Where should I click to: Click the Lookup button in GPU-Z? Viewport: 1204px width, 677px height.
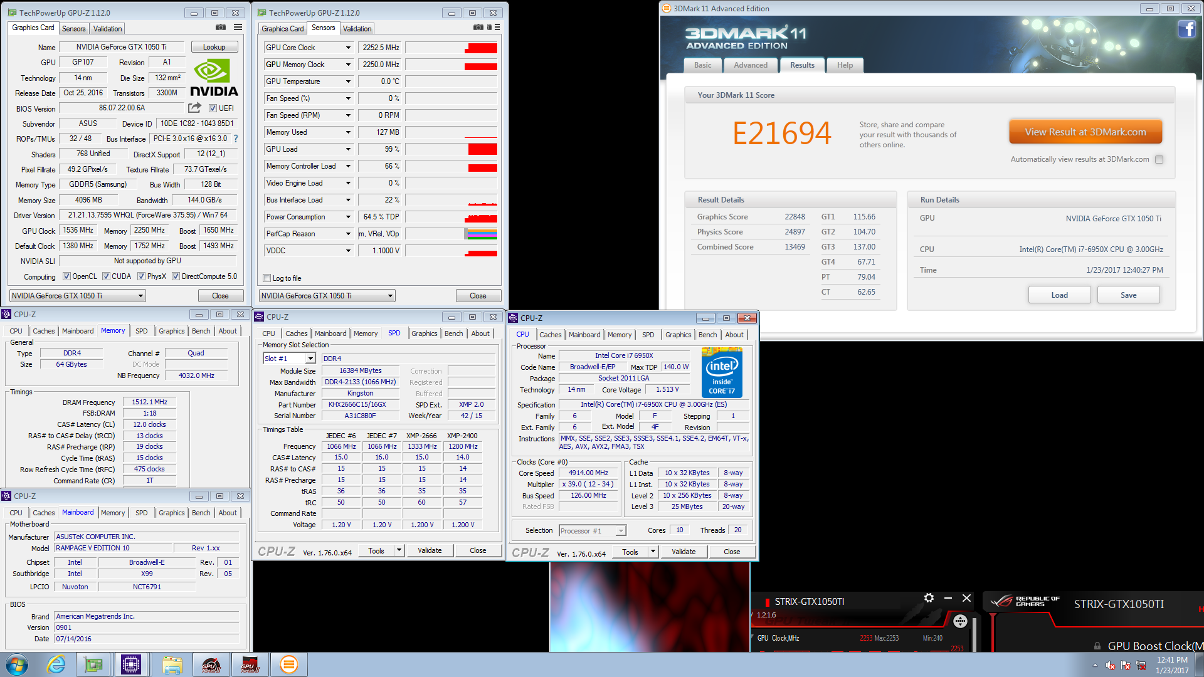click(x=214, y=47)
